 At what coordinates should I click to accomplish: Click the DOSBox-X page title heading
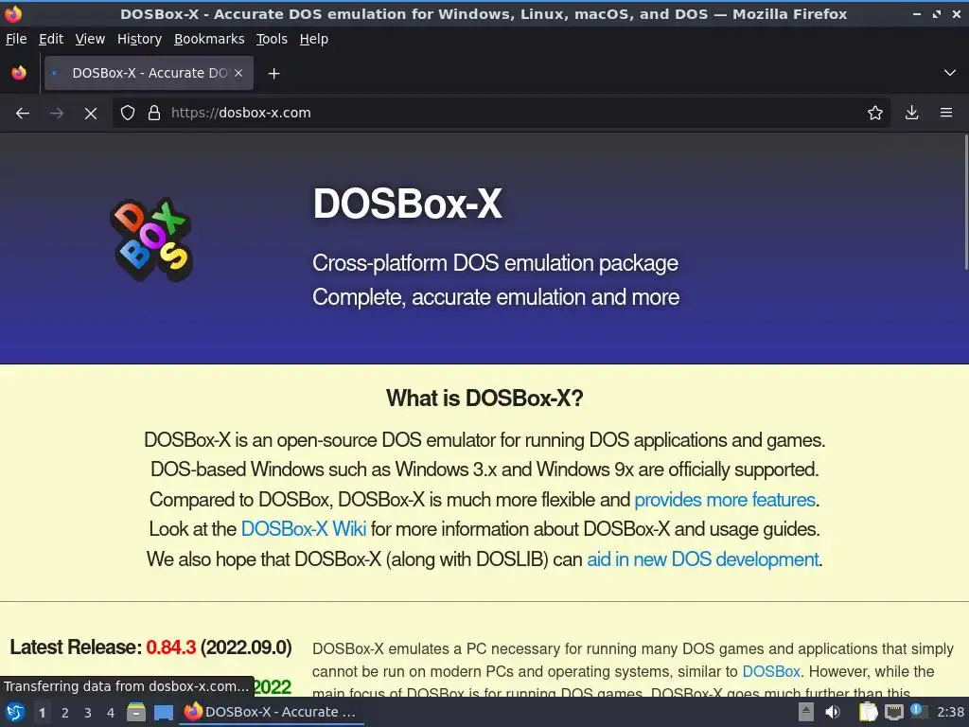407,204
